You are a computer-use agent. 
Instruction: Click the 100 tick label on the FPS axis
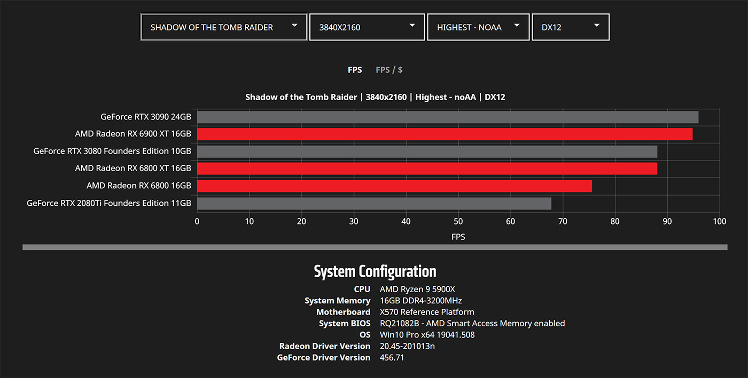(720, 221)
